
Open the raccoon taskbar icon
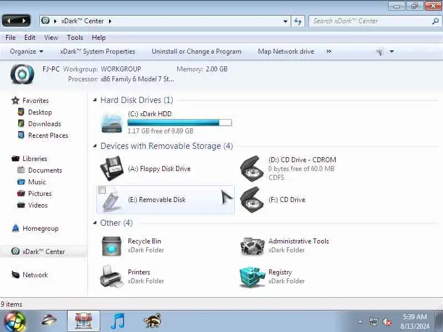(x=153, y=321)
